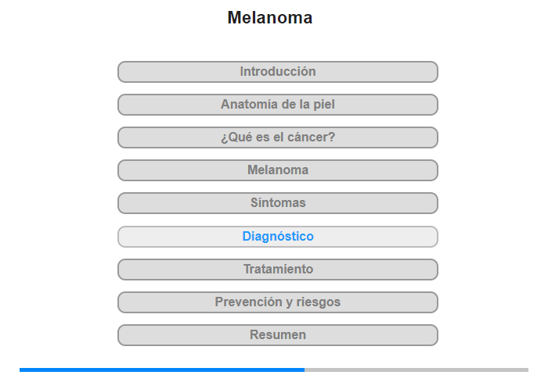548x375 pixels.
Task: Click the blue completed part of progress bar
Action: click(162, 370)
